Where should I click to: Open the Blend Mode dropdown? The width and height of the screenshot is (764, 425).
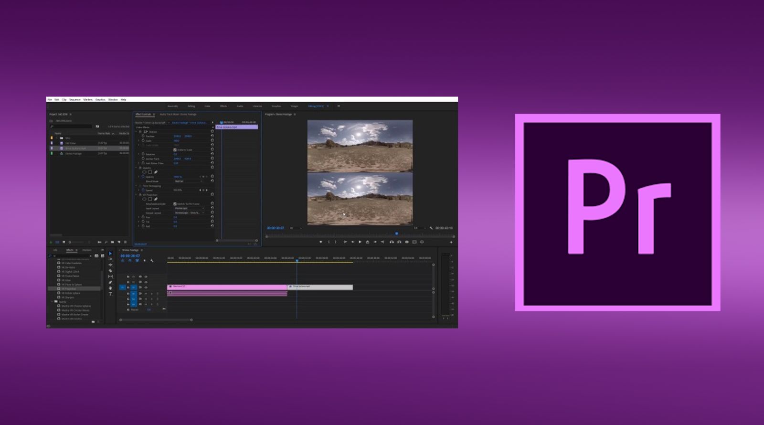coord(188,181)
